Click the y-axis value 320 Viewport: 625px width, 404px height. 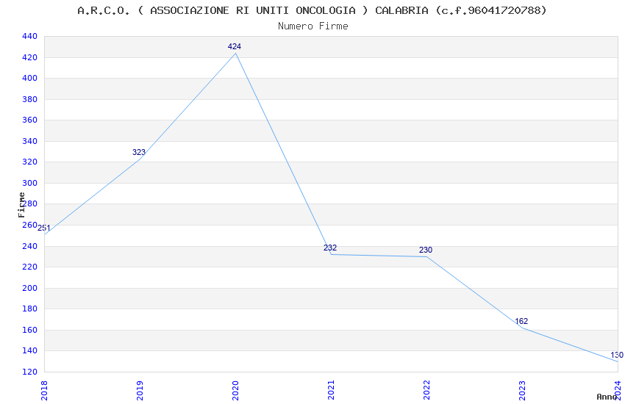point(29,162)
